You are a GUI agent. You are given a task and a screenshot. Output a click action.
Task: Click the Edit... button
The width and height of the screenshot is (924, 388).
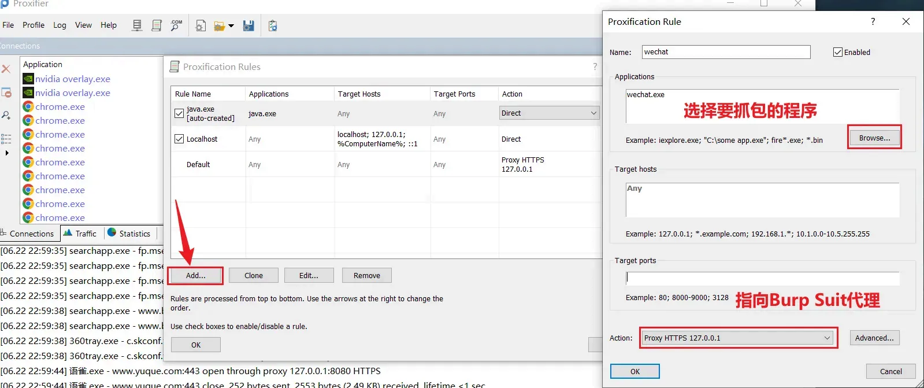(309, 275)
